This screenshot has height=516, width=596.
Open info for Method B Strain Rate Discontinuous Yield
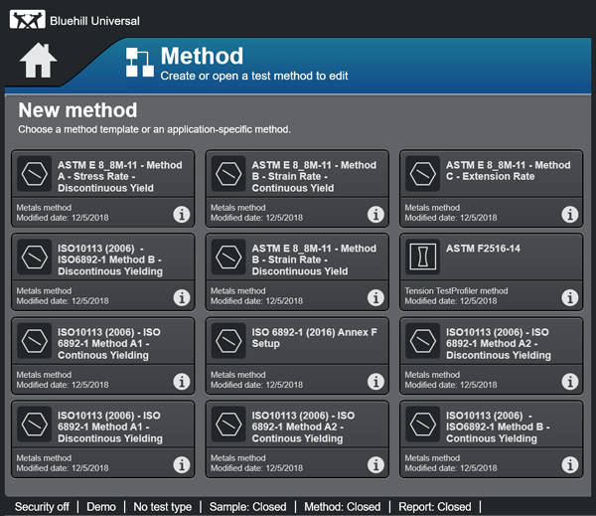pos(375,297)
